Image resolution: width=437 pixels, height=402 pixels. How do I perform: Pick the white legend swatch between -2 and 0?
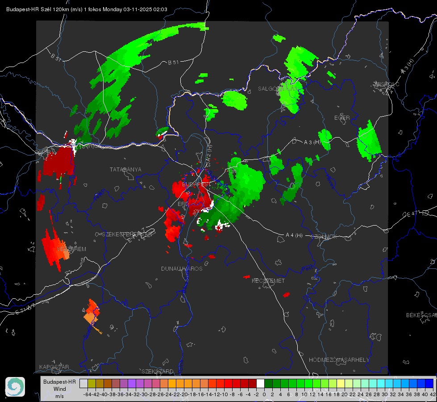tap(260, 383)
